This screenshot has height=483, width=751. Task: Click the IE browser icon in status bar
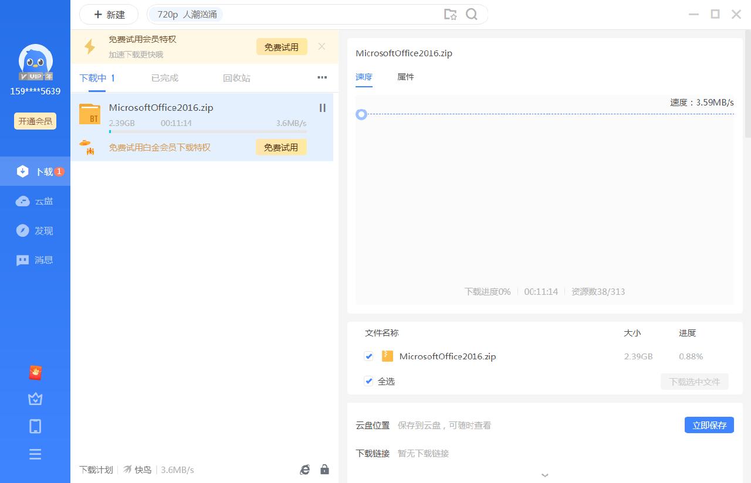[305, 469]
